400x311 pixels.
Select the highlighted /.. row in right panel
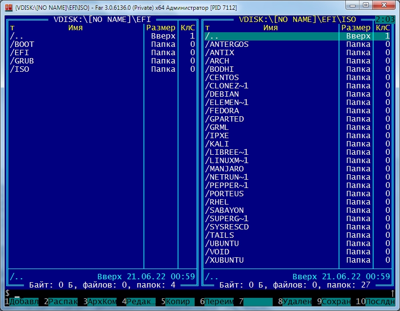pos(298,36)
